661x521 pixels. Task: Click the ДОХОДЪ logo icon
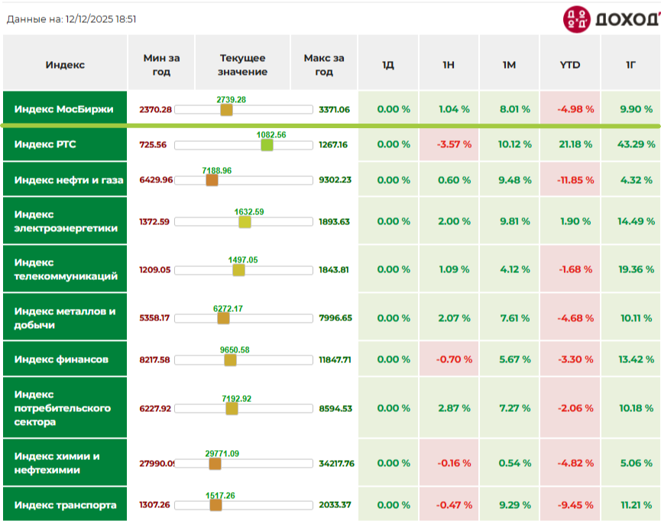[577, 19]
